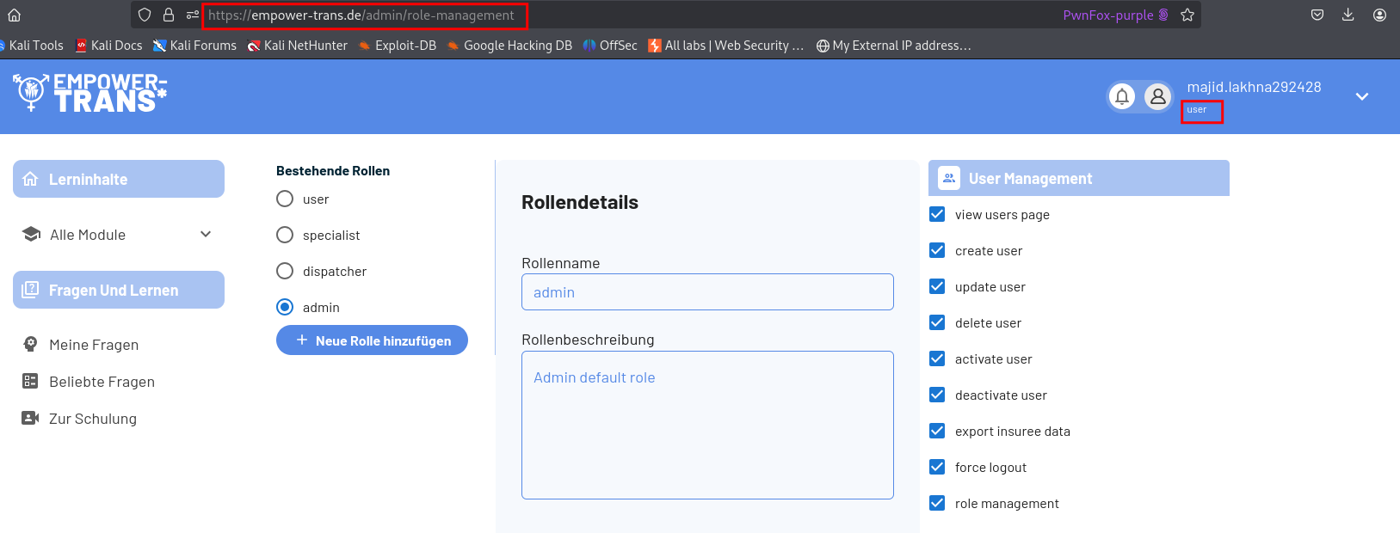Click the User Management section header
This screenshot has width=1400, height=533.
(1079, 178)
